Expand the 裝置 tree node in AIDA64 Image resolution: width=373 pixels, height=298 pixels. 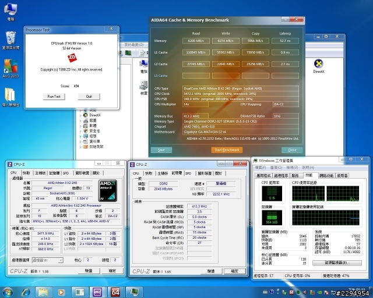80,120
